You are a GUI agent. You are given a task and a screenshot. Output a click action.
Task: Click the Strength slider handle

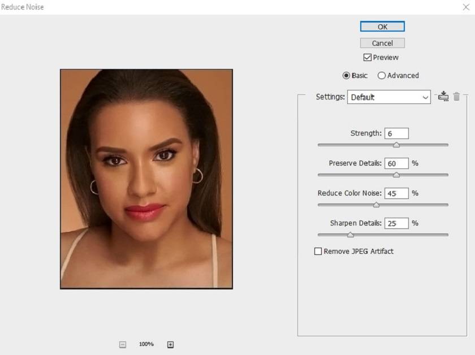[x=396, y=145]
